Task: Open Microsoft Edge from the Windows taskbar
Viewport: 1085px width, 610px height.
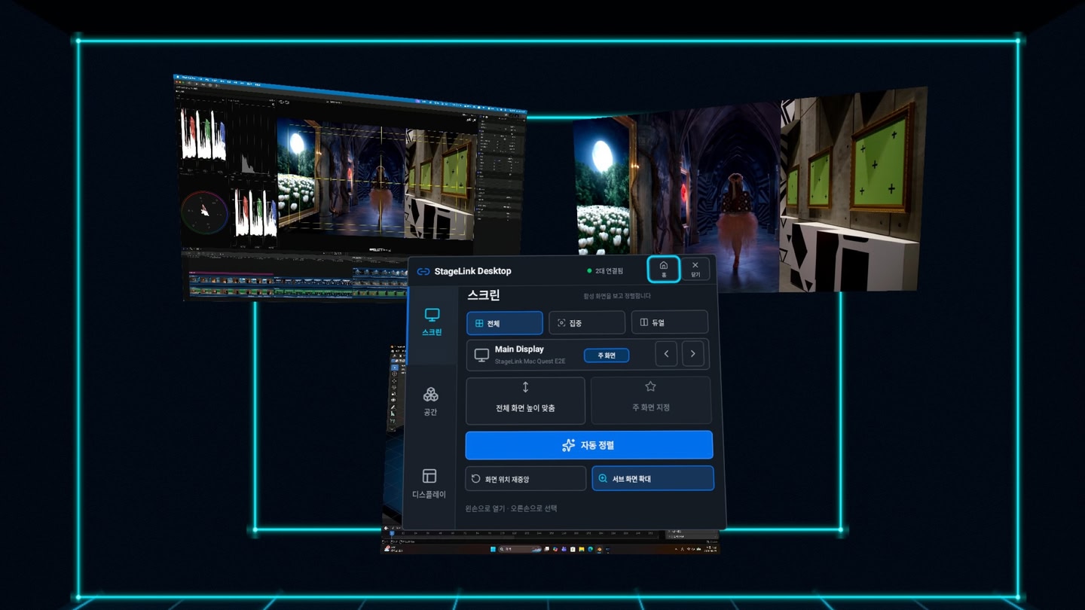Action: point(590,549)
